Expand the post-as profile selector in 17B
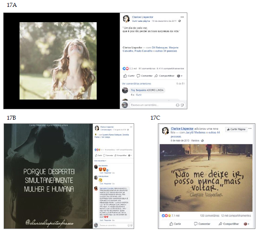 130,156
